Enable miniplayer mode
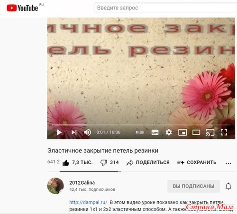Screen dimensions: 237x214 pyautogui.click(x=182, y=132)
